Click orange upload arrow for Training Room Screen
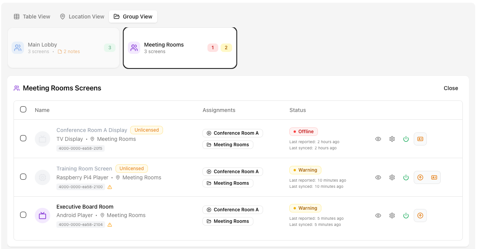Screen dimensions: 479x249 [x=420, y=177]
